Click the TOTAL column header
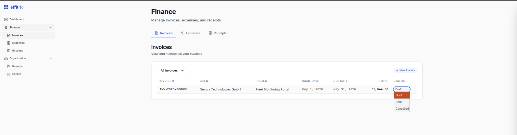The height and width of the screenshot is (135, 517). coord(383,81)
